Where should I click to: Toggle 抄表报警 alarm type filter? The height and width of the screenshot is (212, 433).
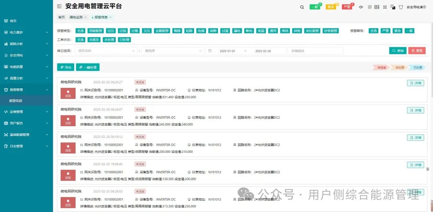click(330, 31)
